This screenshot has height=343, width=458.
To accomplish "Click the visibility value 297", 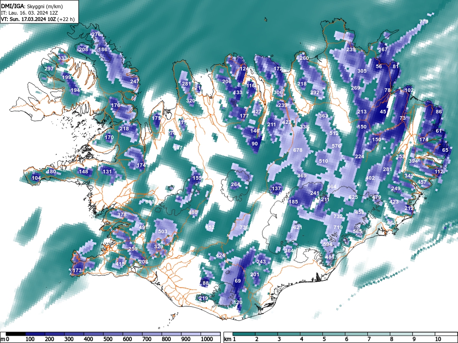I will (49, 69).
